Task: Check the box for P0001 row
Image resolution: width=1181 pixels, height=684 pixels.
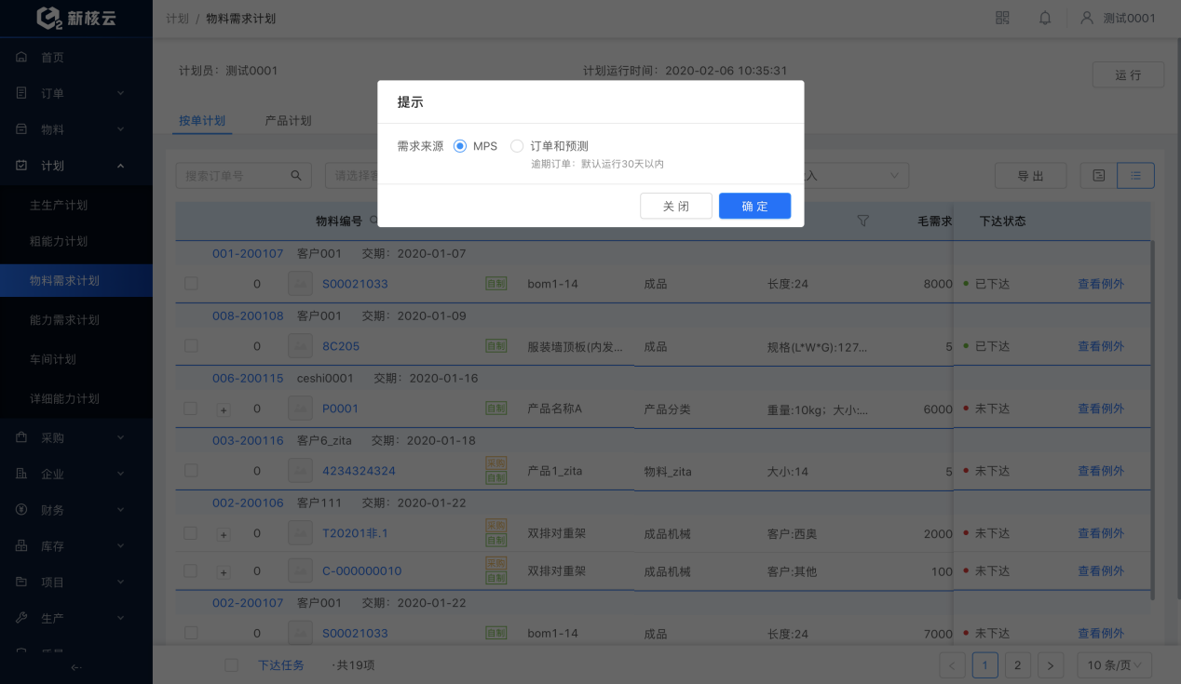Action: point(191,409)
